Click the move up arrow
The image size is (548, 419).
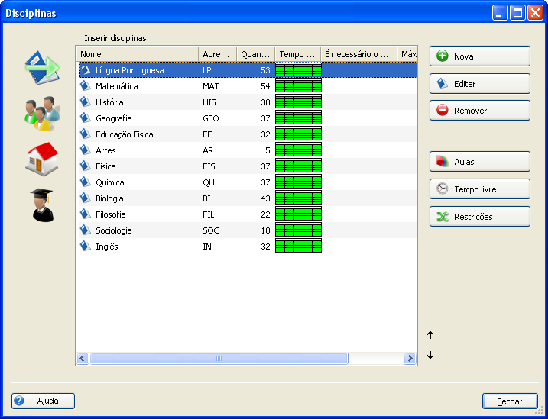[430, 335]
